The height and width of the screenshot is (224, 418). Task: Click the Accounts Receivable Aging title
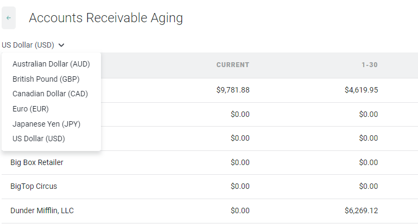coord(106,18)
